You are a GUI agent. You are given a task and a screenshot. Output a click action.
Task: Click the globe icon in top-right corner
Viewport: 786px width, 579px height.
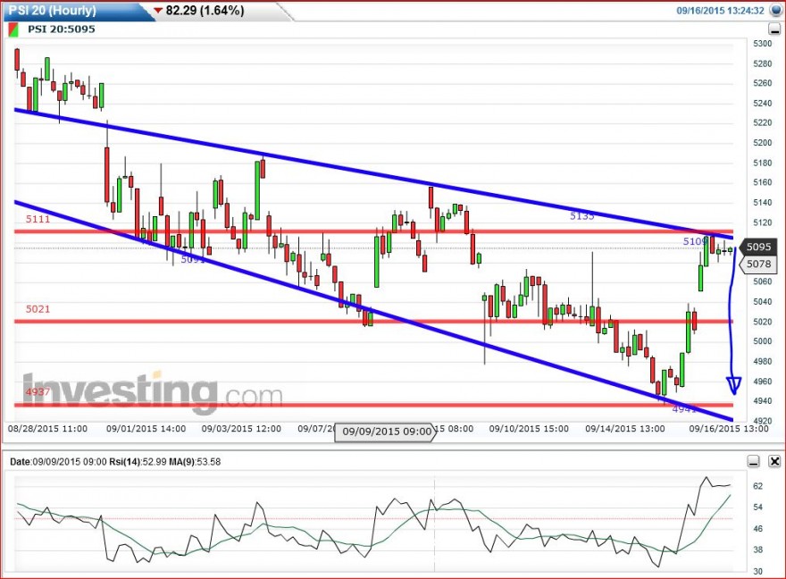point(775,11)
